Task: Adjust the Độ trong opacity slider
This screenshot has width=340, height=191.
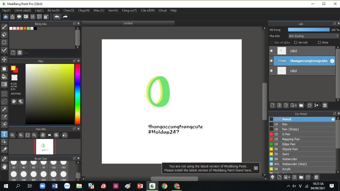Action: [x=309, y=30]
